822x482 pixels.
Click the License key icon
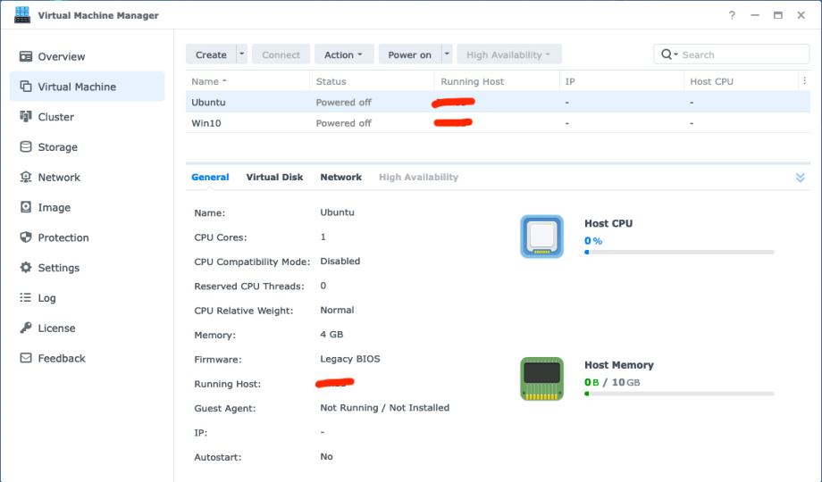coord(26,328)
